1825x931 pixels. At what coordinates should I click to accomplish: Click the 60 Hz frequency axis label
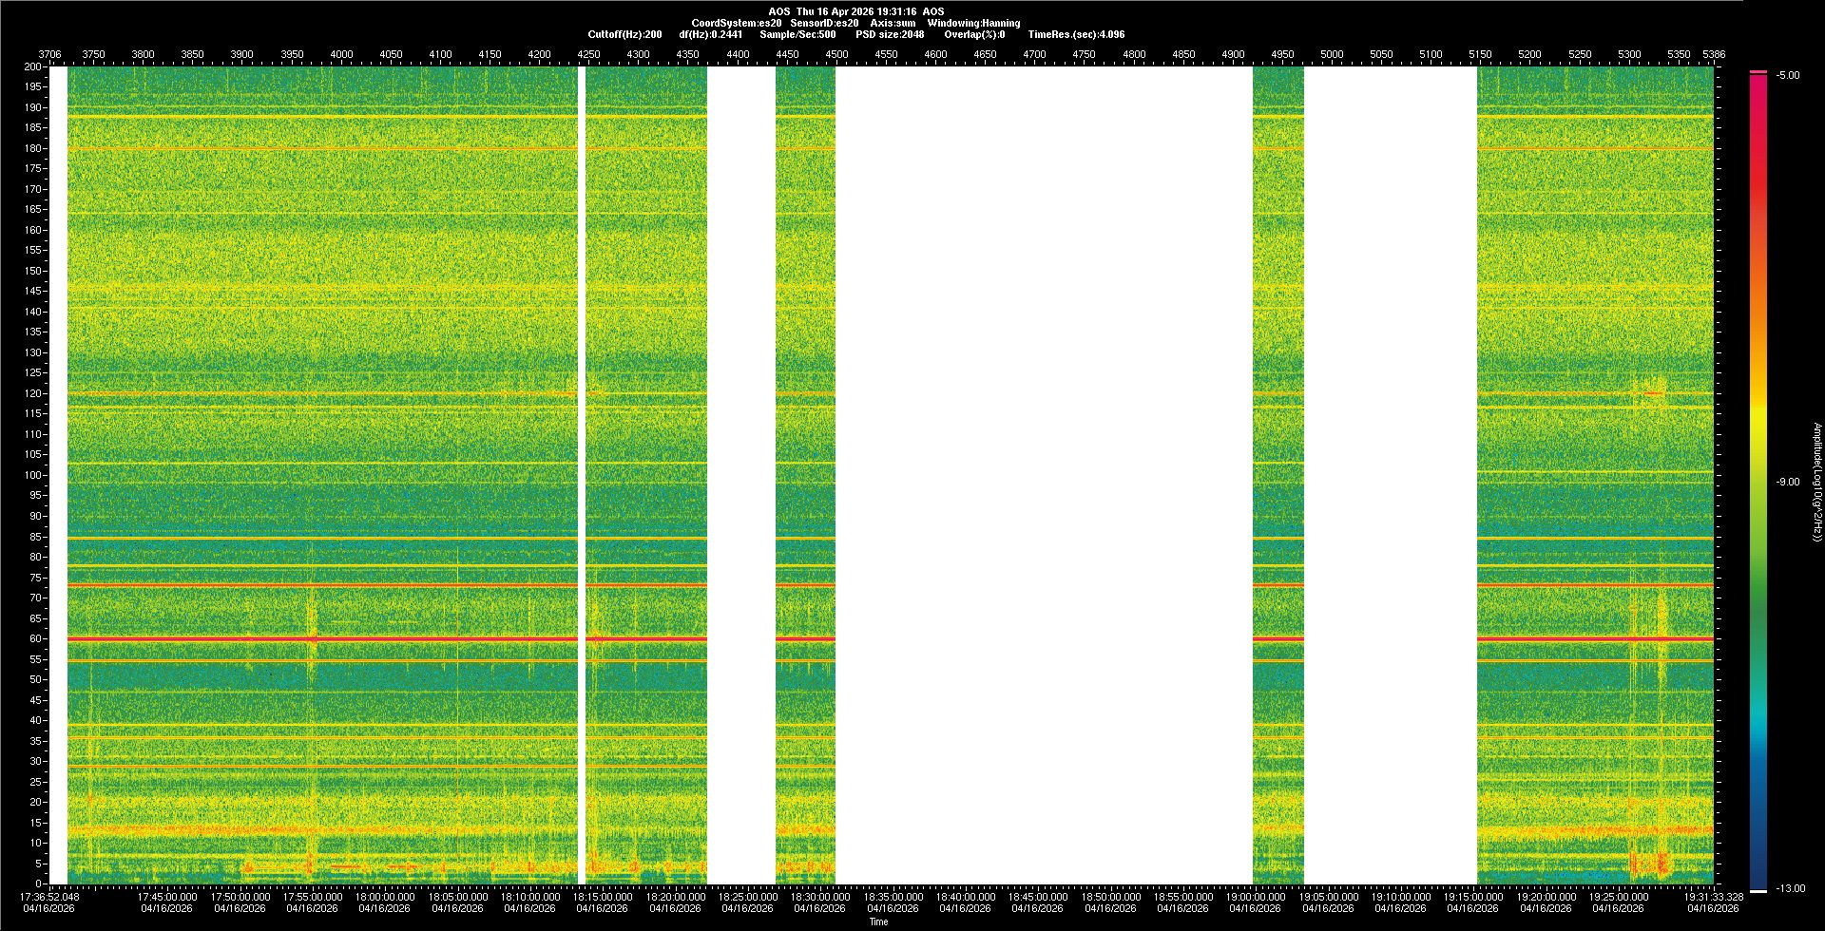click(35, 639)
